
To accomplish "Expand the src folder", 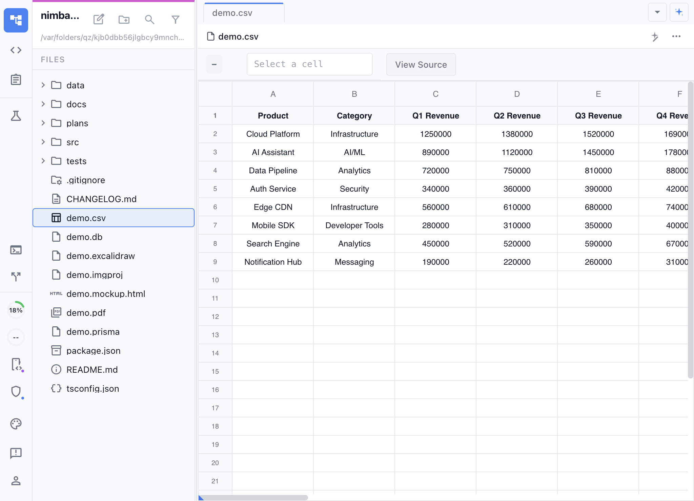I will (x=43, y=142).
